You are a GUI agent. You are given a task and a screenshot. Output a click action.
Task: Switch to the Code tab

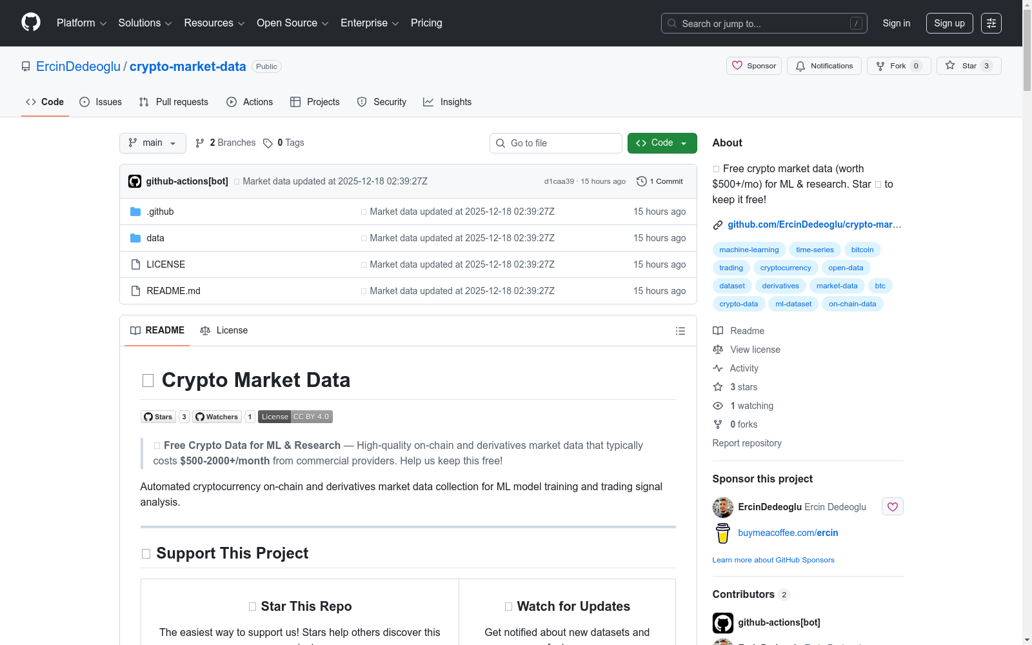coord(45,102)
